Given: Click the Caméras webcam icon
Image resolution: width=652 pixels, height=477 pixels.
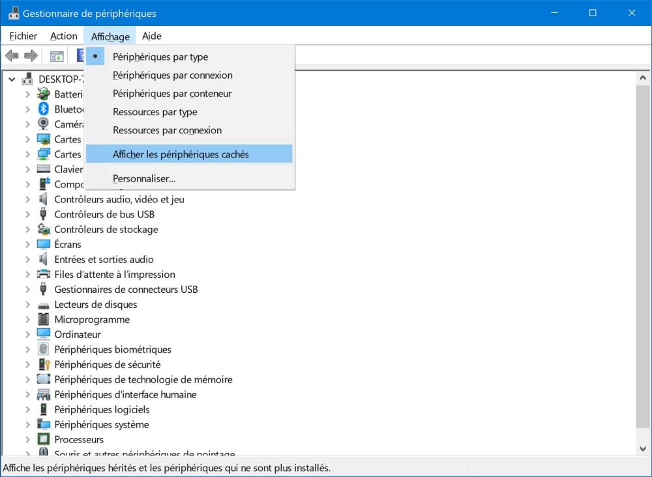Looking at the screenshot, I should pyautogui.click(x=43, y=124).
